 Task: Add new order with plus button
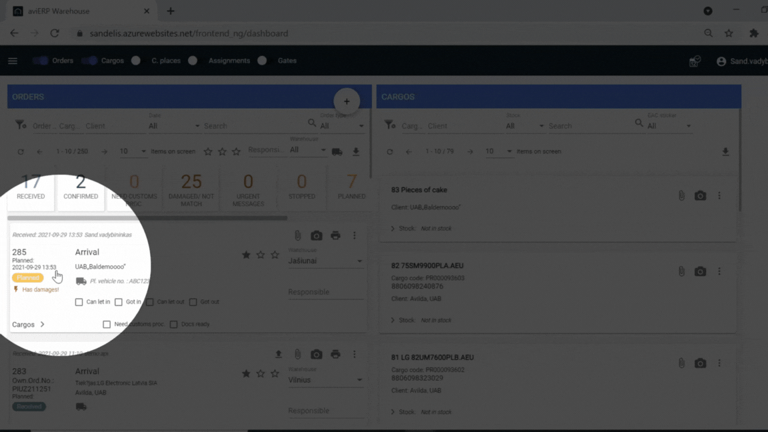pos(347,101)
